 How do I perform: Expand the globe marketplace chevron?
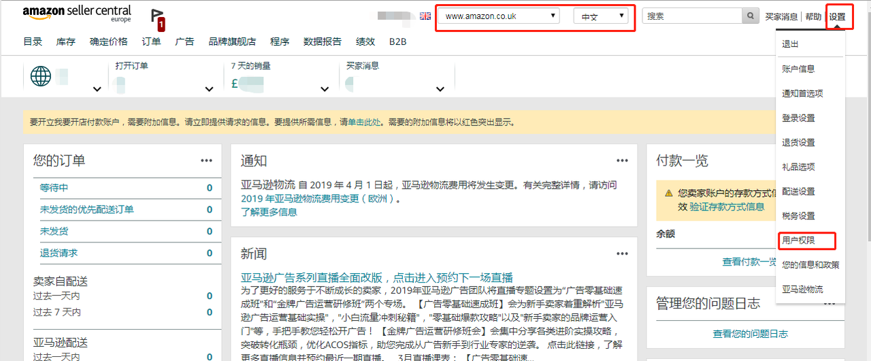pyautogui.click(x=97, y=89)
